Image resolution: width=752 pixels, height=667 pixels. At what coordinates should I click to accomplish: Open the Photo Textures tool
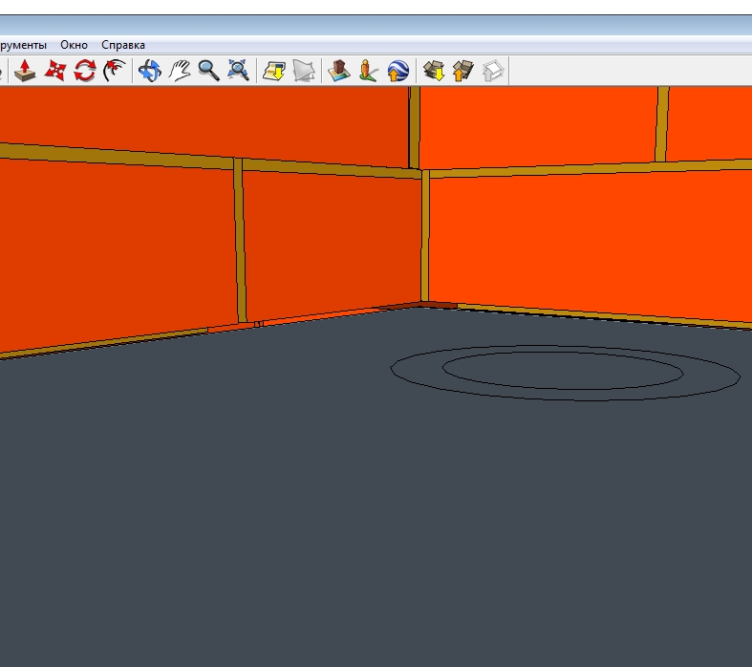[x=369, y=71]
